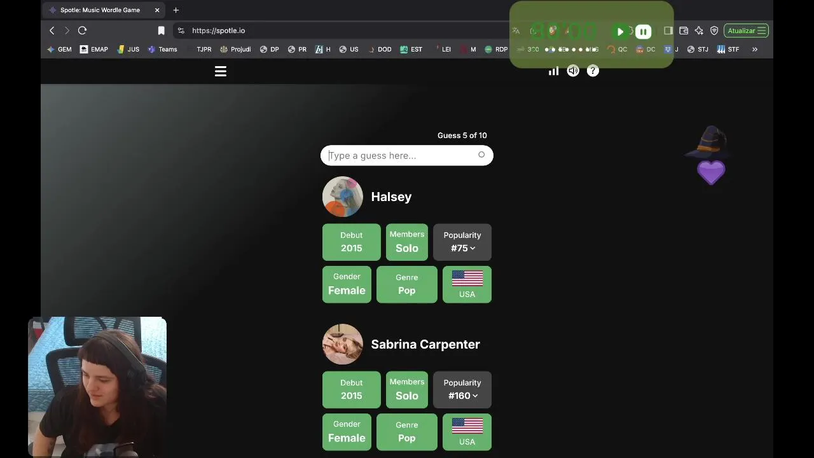
Task: Open the EST bookmark
Action: point(411,49)
